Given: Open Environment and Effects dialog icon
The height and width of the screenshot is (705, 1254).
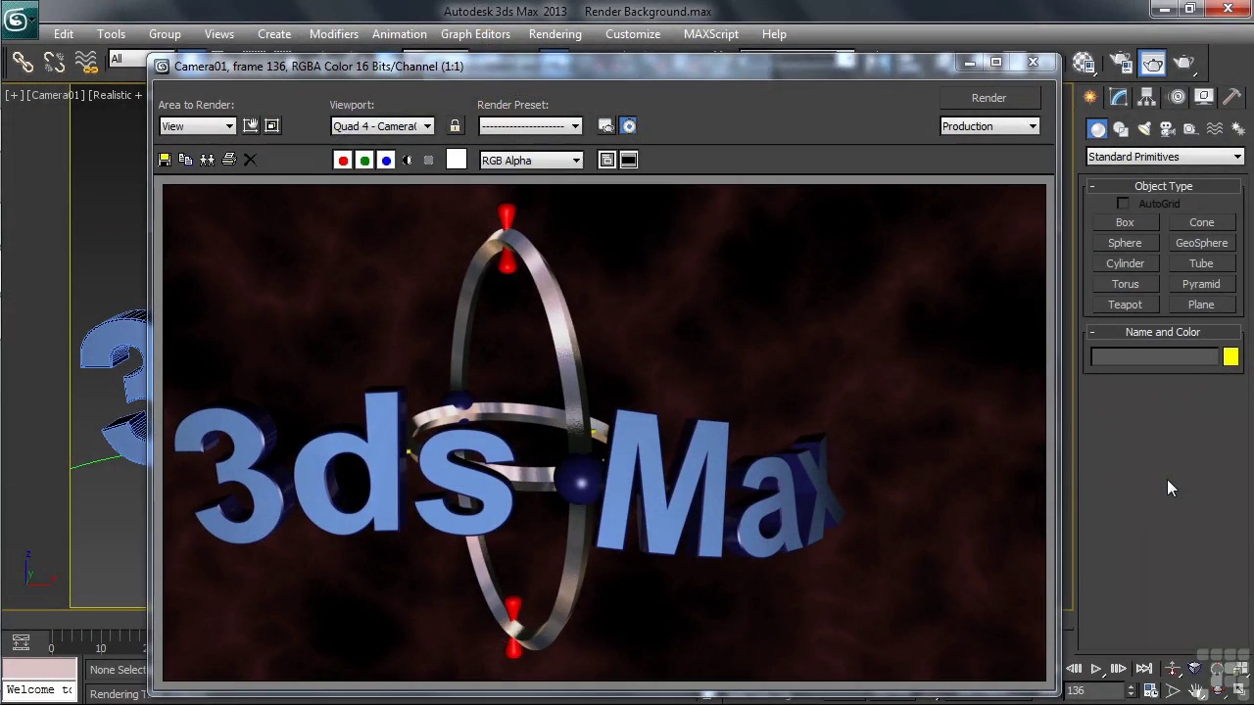Looking at the screenshot, I should click(x=629, y=125).
